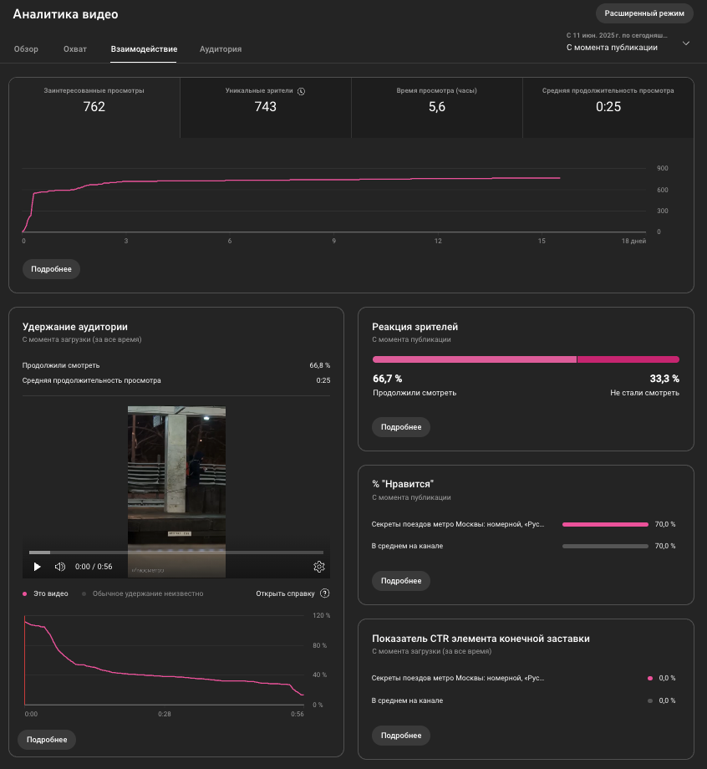Toggle the "Это видео" legend item
Screen dimensions: 707x769
tap(46, 593)
